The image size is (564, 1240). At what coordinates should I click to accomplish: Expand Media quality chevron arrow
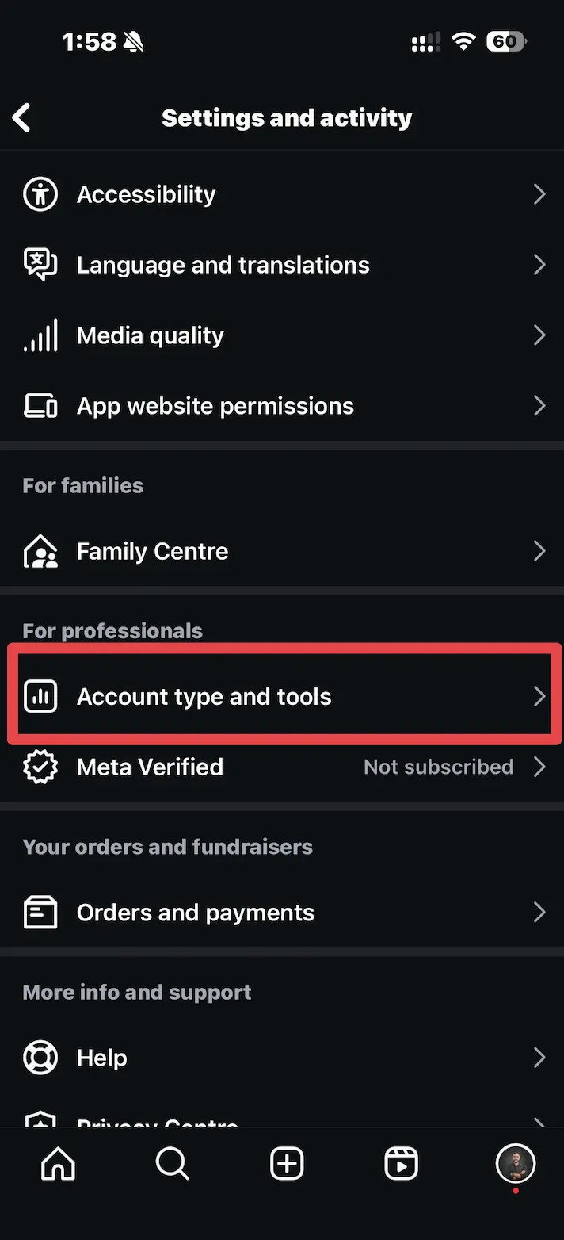tap(539, 335)
